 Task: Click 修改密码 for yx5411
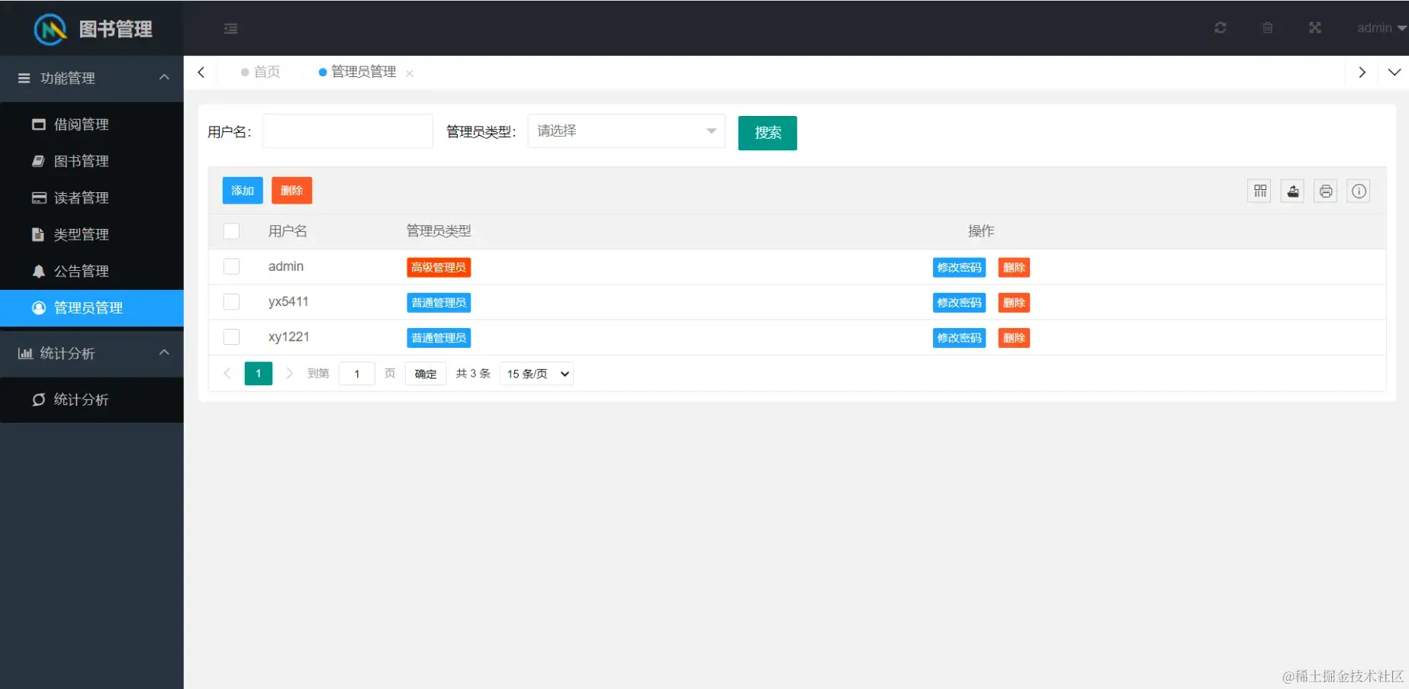coord(959,303)
